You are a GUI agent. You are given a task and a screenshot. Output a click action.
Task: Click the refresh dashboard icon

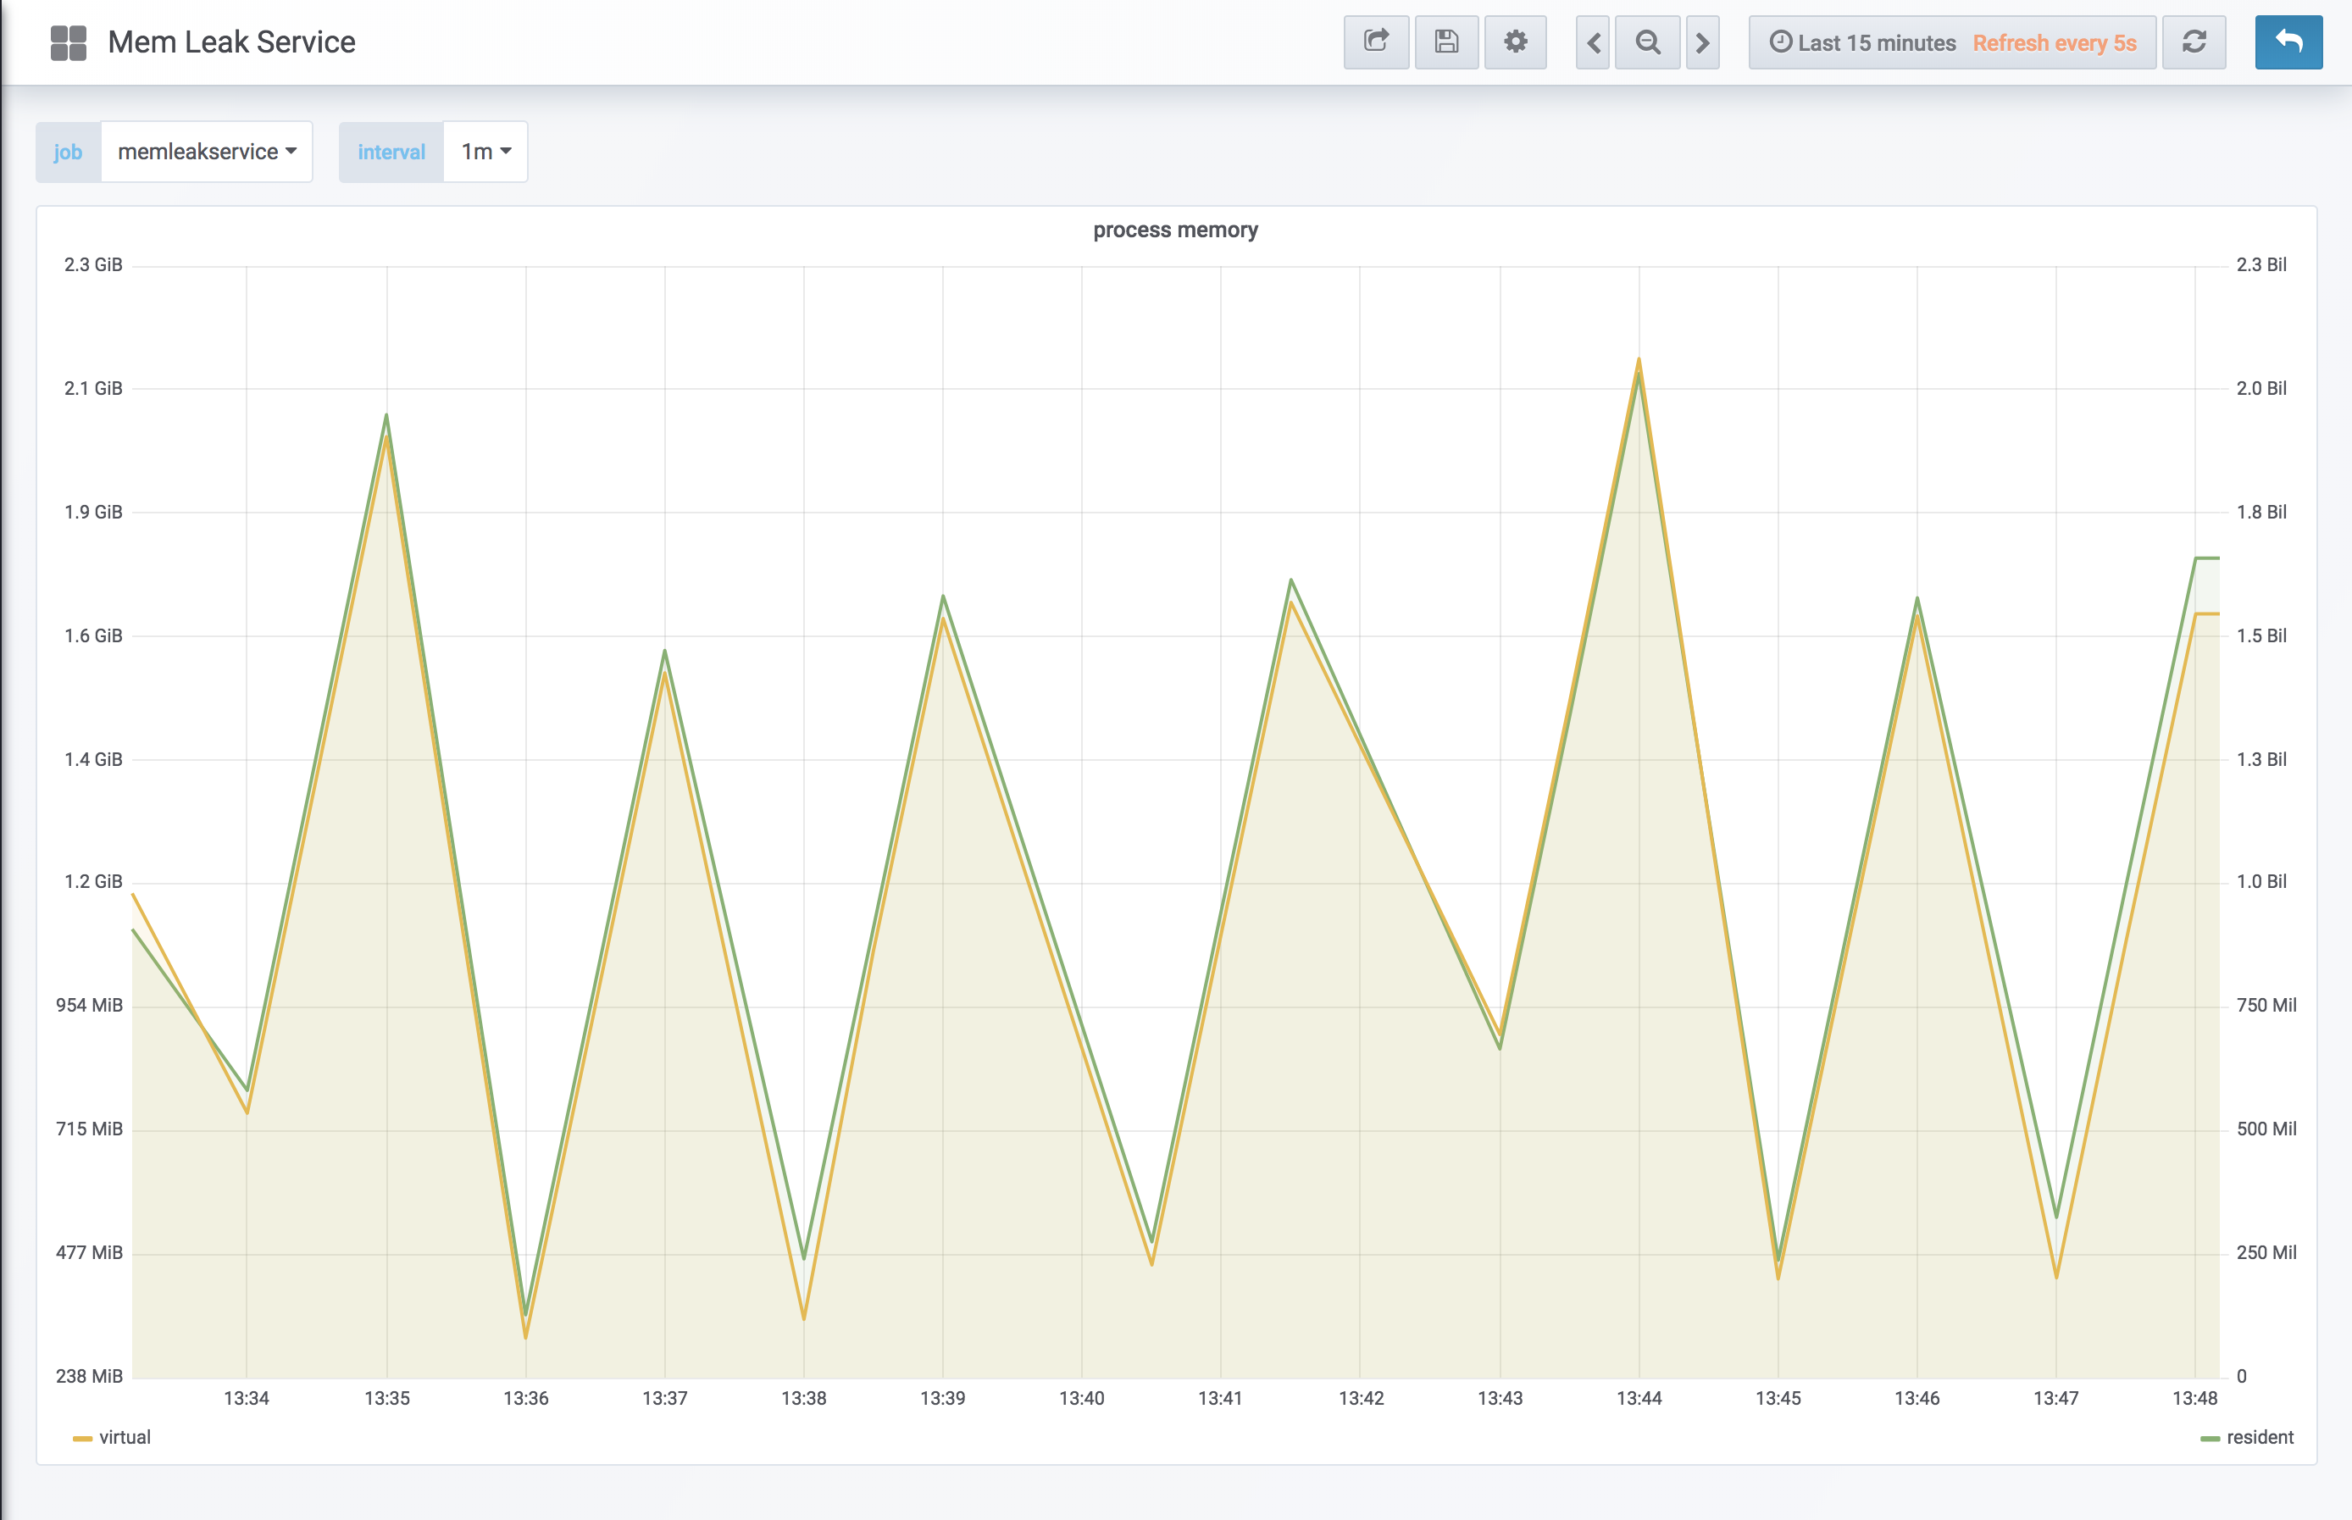point(2193,42)
